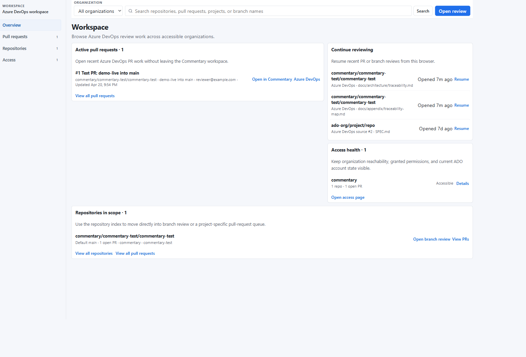Click the commentary organization name in Access health
Image resolution: width=526 pixels, height=357 pixels.
344,180
